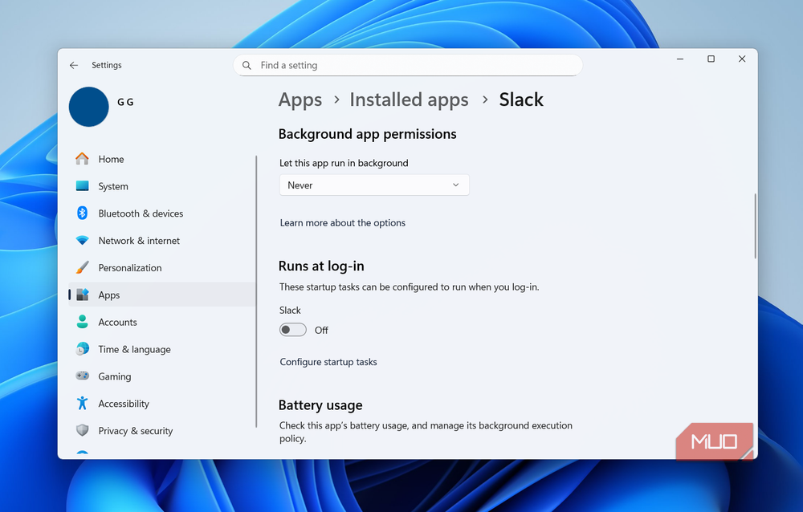This screenshot has width=803, height=512.
Task: Open Home settings page
Action: point(162,159)
